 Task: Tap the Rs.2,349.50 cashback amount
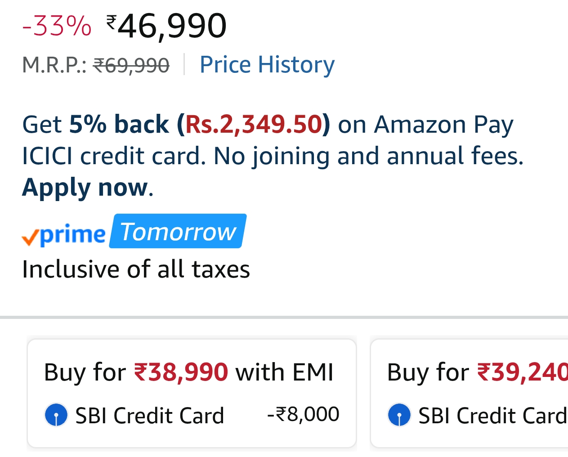254,124
